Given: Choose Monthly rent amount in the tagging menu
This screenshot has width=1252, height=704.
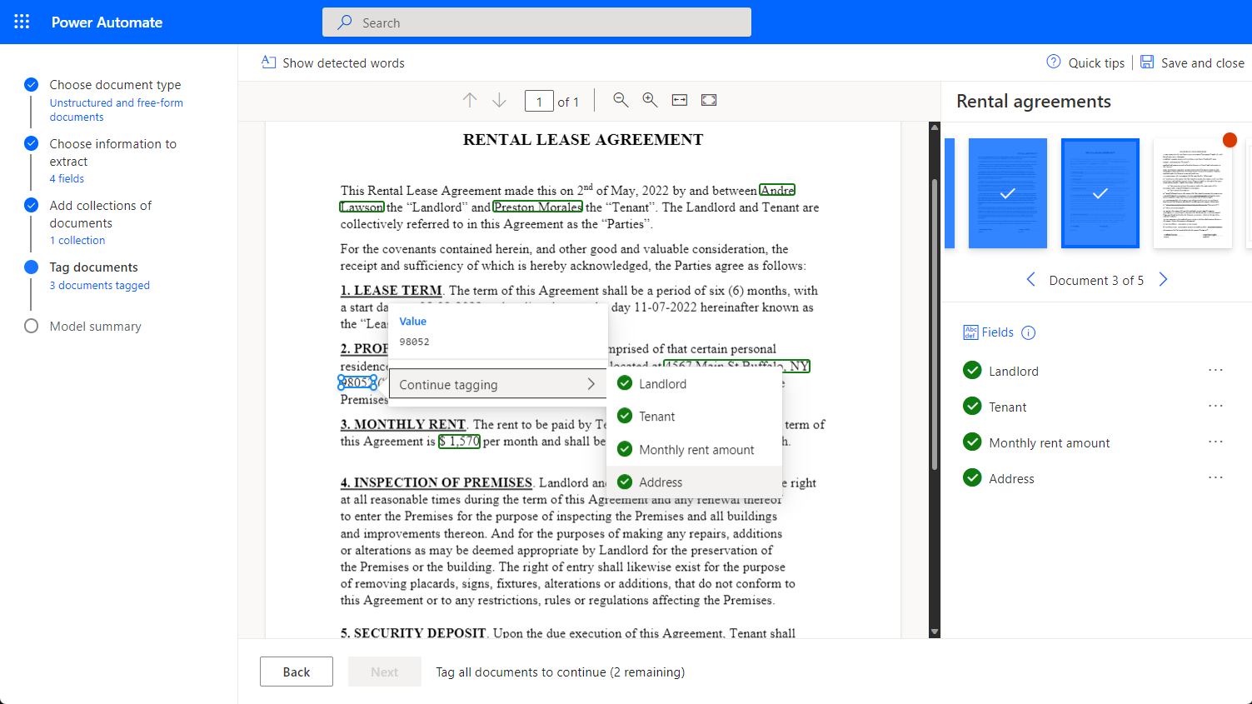Looking at the screenshot, I should (x=696, y=450).
